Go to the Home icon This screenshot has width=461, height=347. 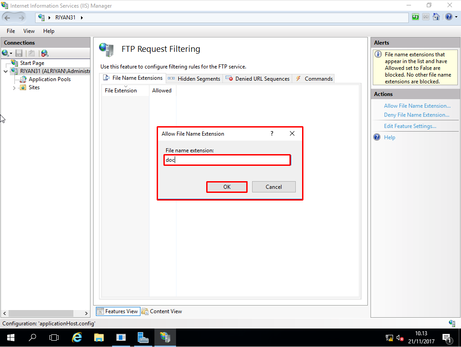pyautogui.click(x=436, y=17)
